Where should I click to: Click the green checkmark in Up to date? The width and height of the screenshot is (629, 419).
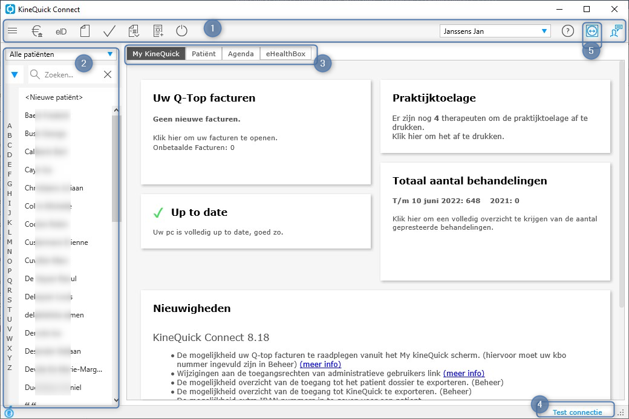158,212
